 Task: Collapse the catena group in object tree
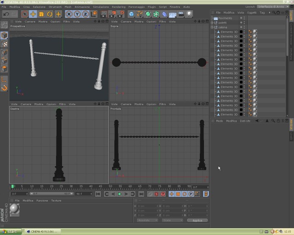click(x=212, y=27)
